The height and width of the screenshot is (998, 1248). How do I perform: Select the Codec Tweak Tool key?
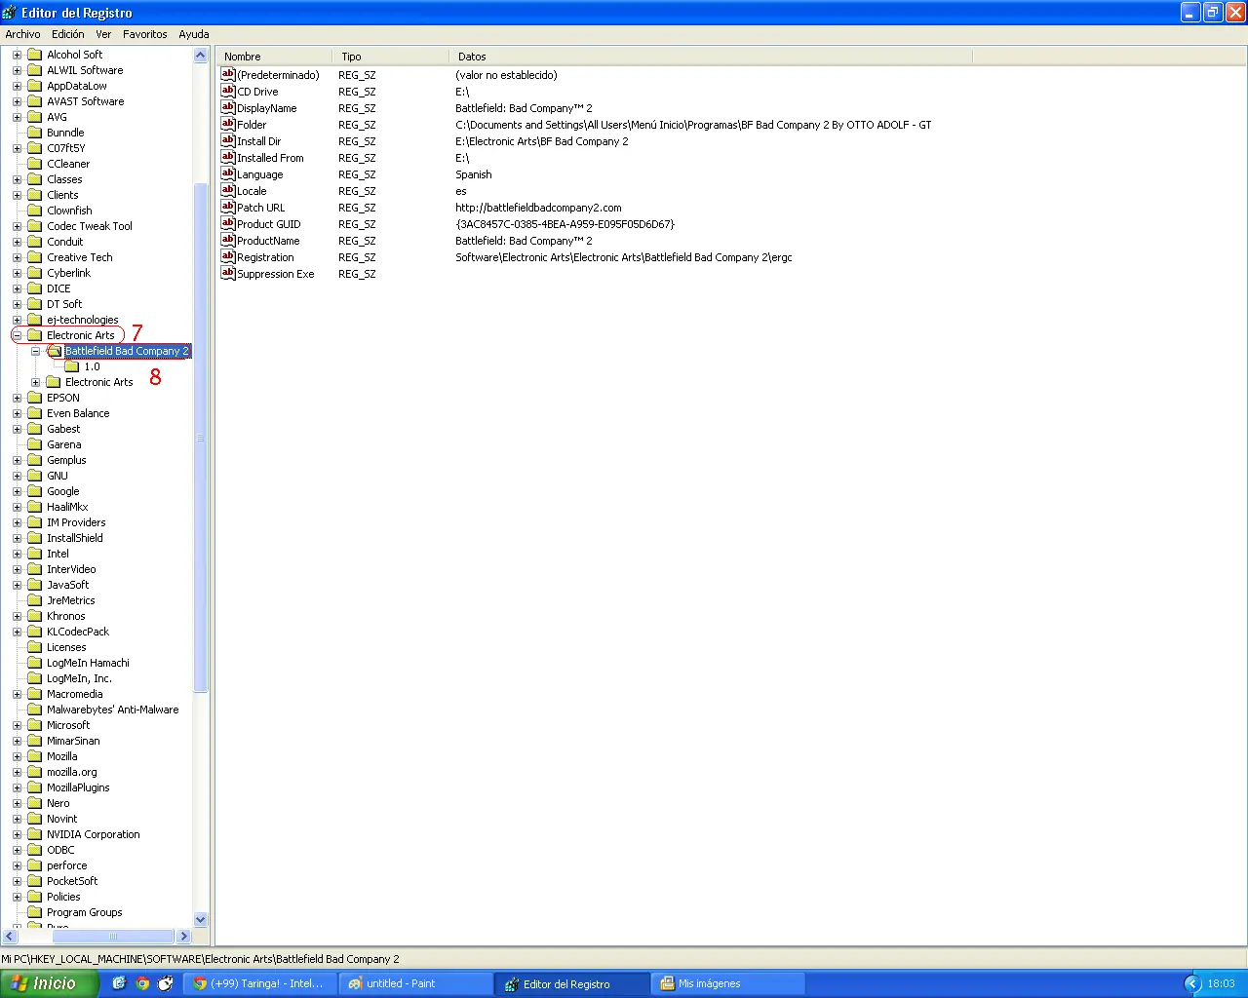[x=90, y=226]
